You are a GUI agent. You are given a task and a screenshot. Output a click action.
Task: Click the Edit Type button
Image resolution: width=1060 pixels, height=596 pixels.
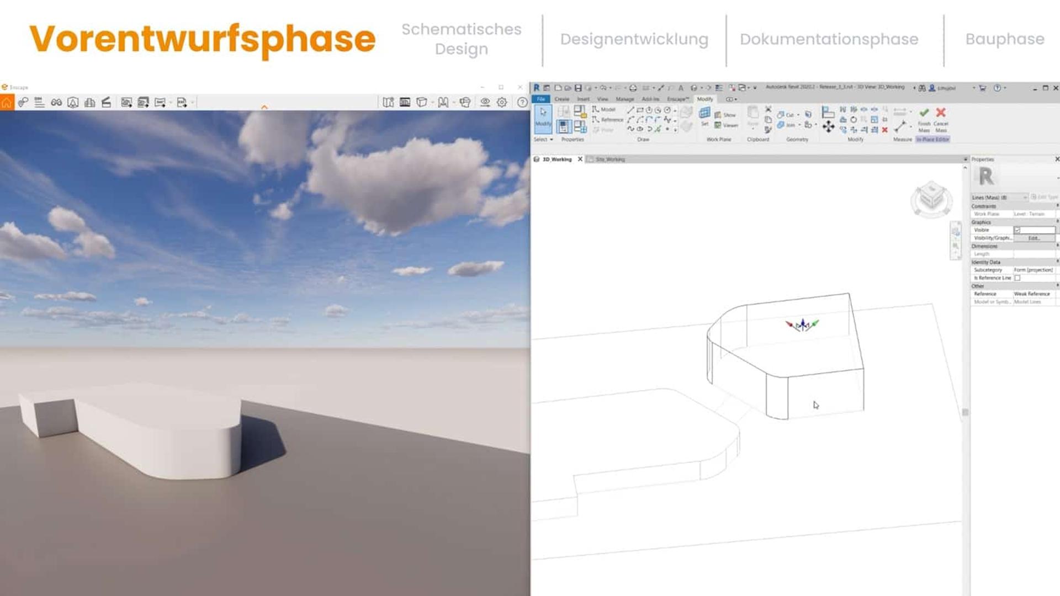point(1045,198)
